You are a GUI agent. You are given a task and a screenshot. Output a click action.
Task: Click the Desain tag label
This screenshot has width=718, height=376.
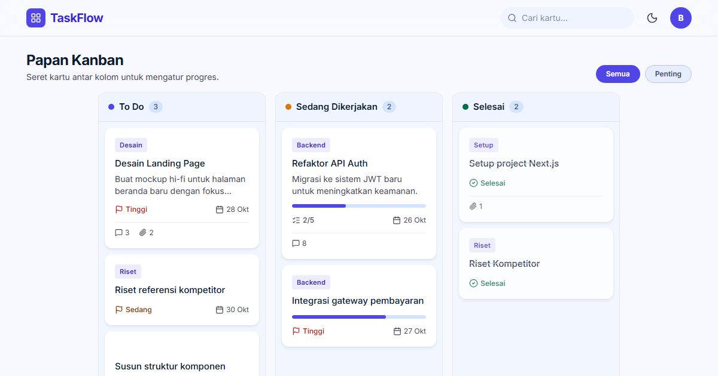131,145
